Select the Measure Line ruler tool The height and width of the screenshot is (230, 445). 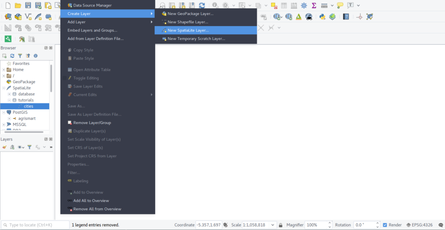pyautogui.click(x=324, y=5)
